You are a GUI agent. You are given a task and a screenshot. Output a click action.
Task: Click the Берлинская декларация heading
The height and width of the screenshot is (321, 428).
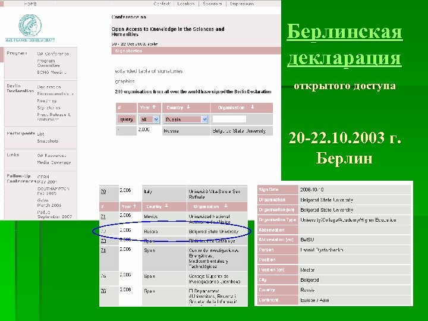point(344,45)
